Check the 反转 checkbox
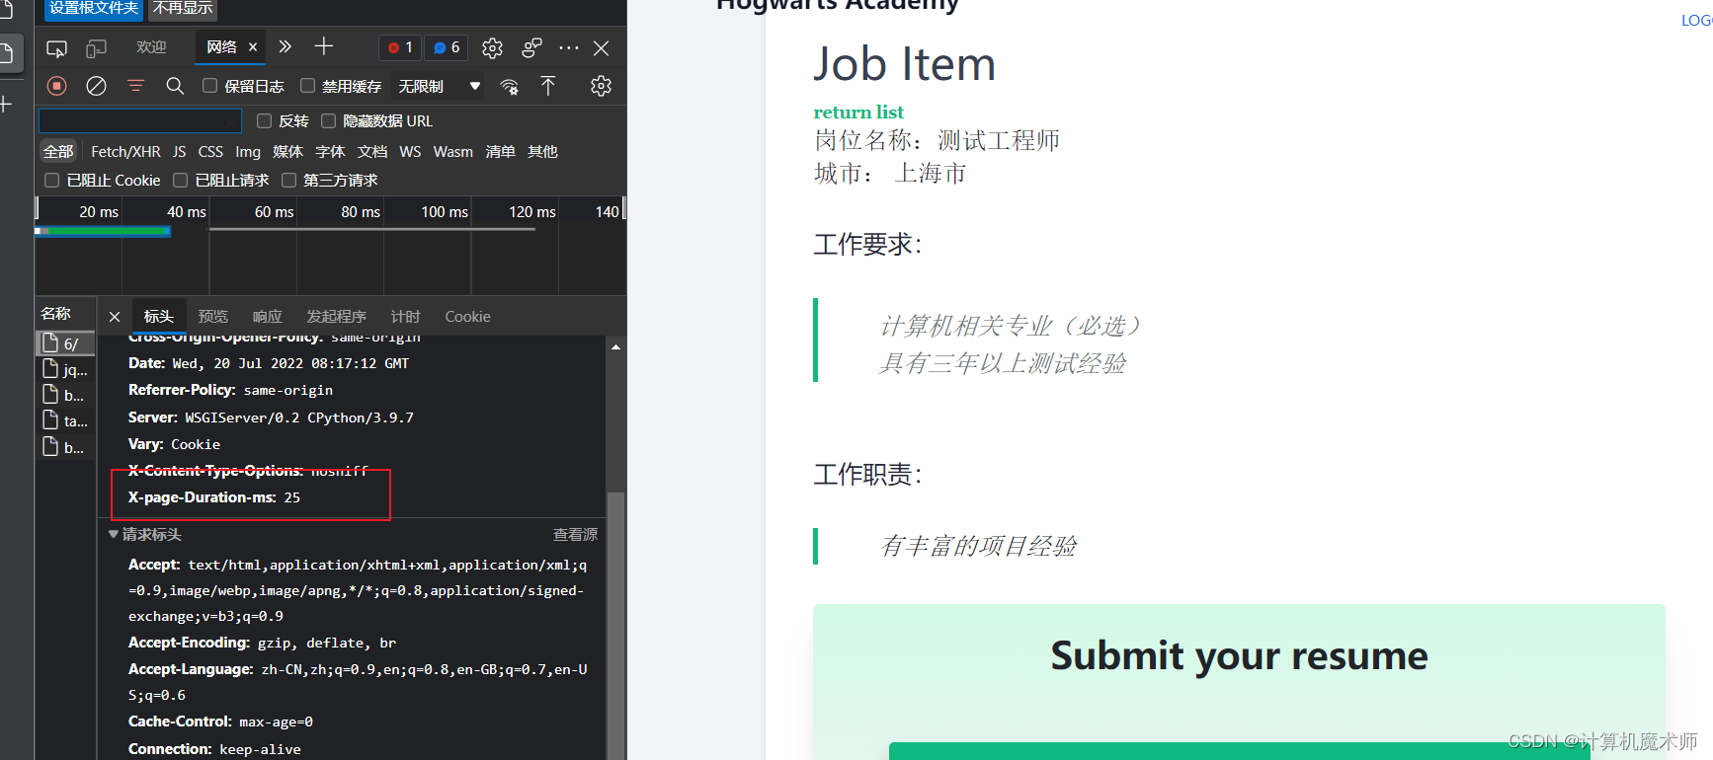This screenshot has height=760, width=1713. [x=264, y=120]
